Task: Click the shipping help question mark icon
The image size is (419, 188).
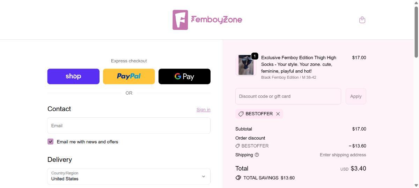Action: point(257,155)
